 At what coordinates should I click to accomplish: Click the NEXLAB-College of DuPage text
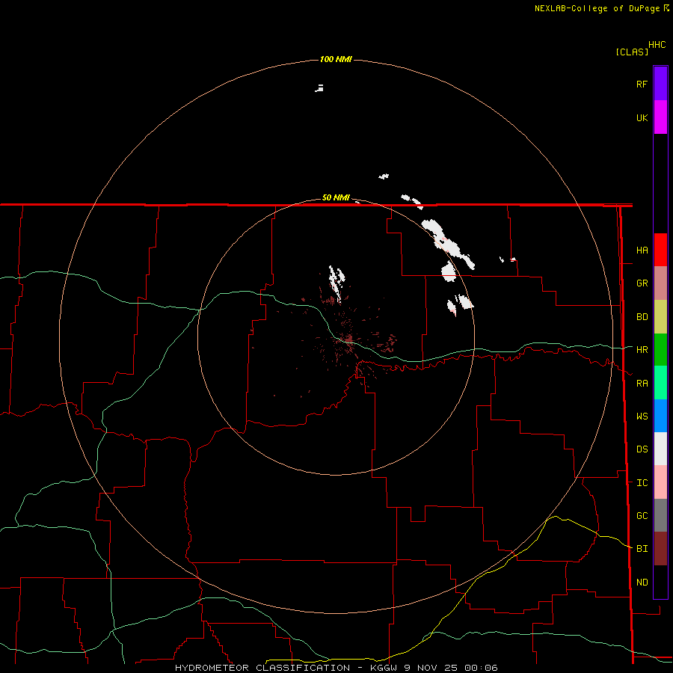pyautogui.click(x=597, y=8)
